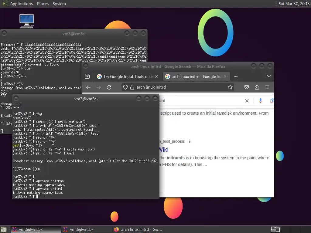Click 'command not found' in the back terminal
Screen dimensions: 311x233
43,64
